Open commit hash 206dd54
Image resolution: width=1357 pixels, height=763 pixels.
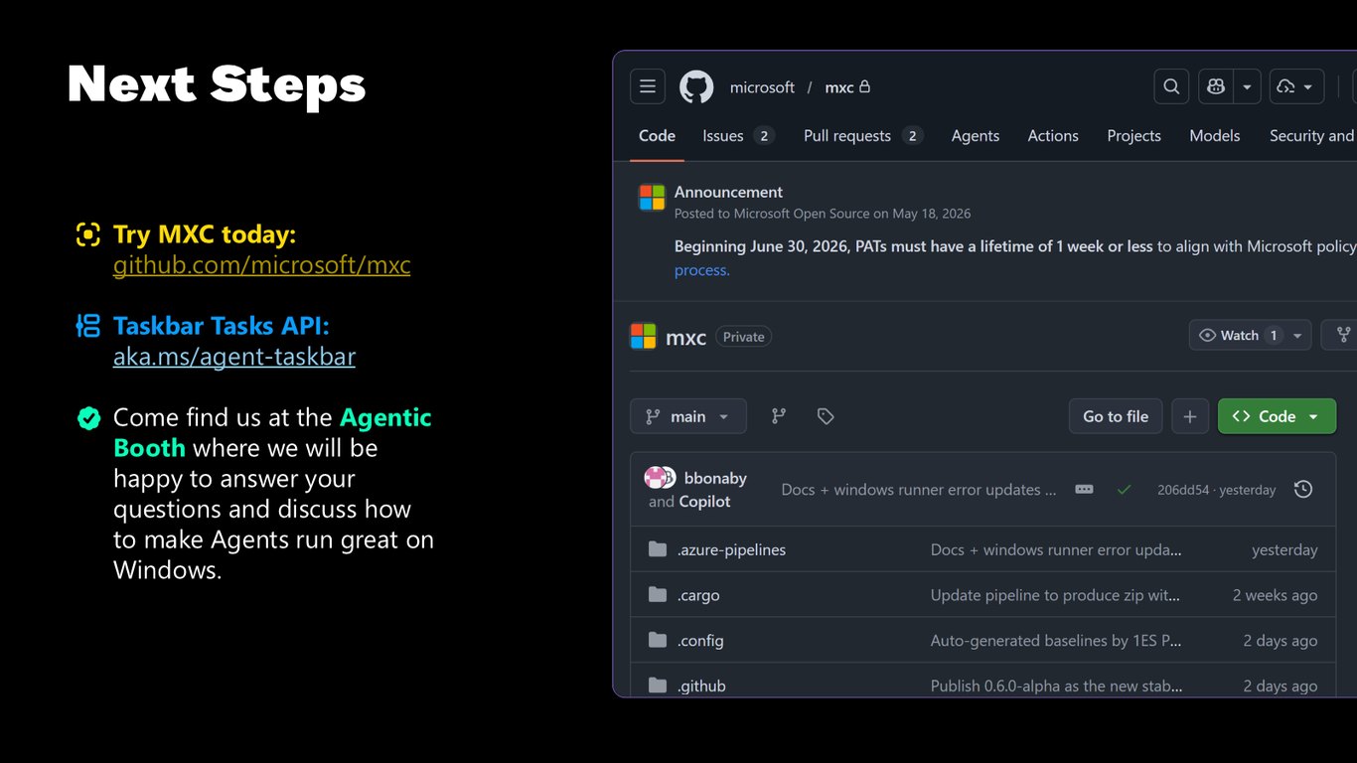tap(1183, 490)
